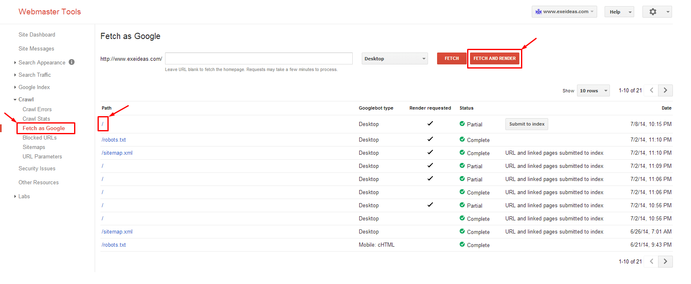The width and height of the screenshot is (691, 284).
Task: Open the 10 rows show dropdown
Action: (x=593, y=91)
